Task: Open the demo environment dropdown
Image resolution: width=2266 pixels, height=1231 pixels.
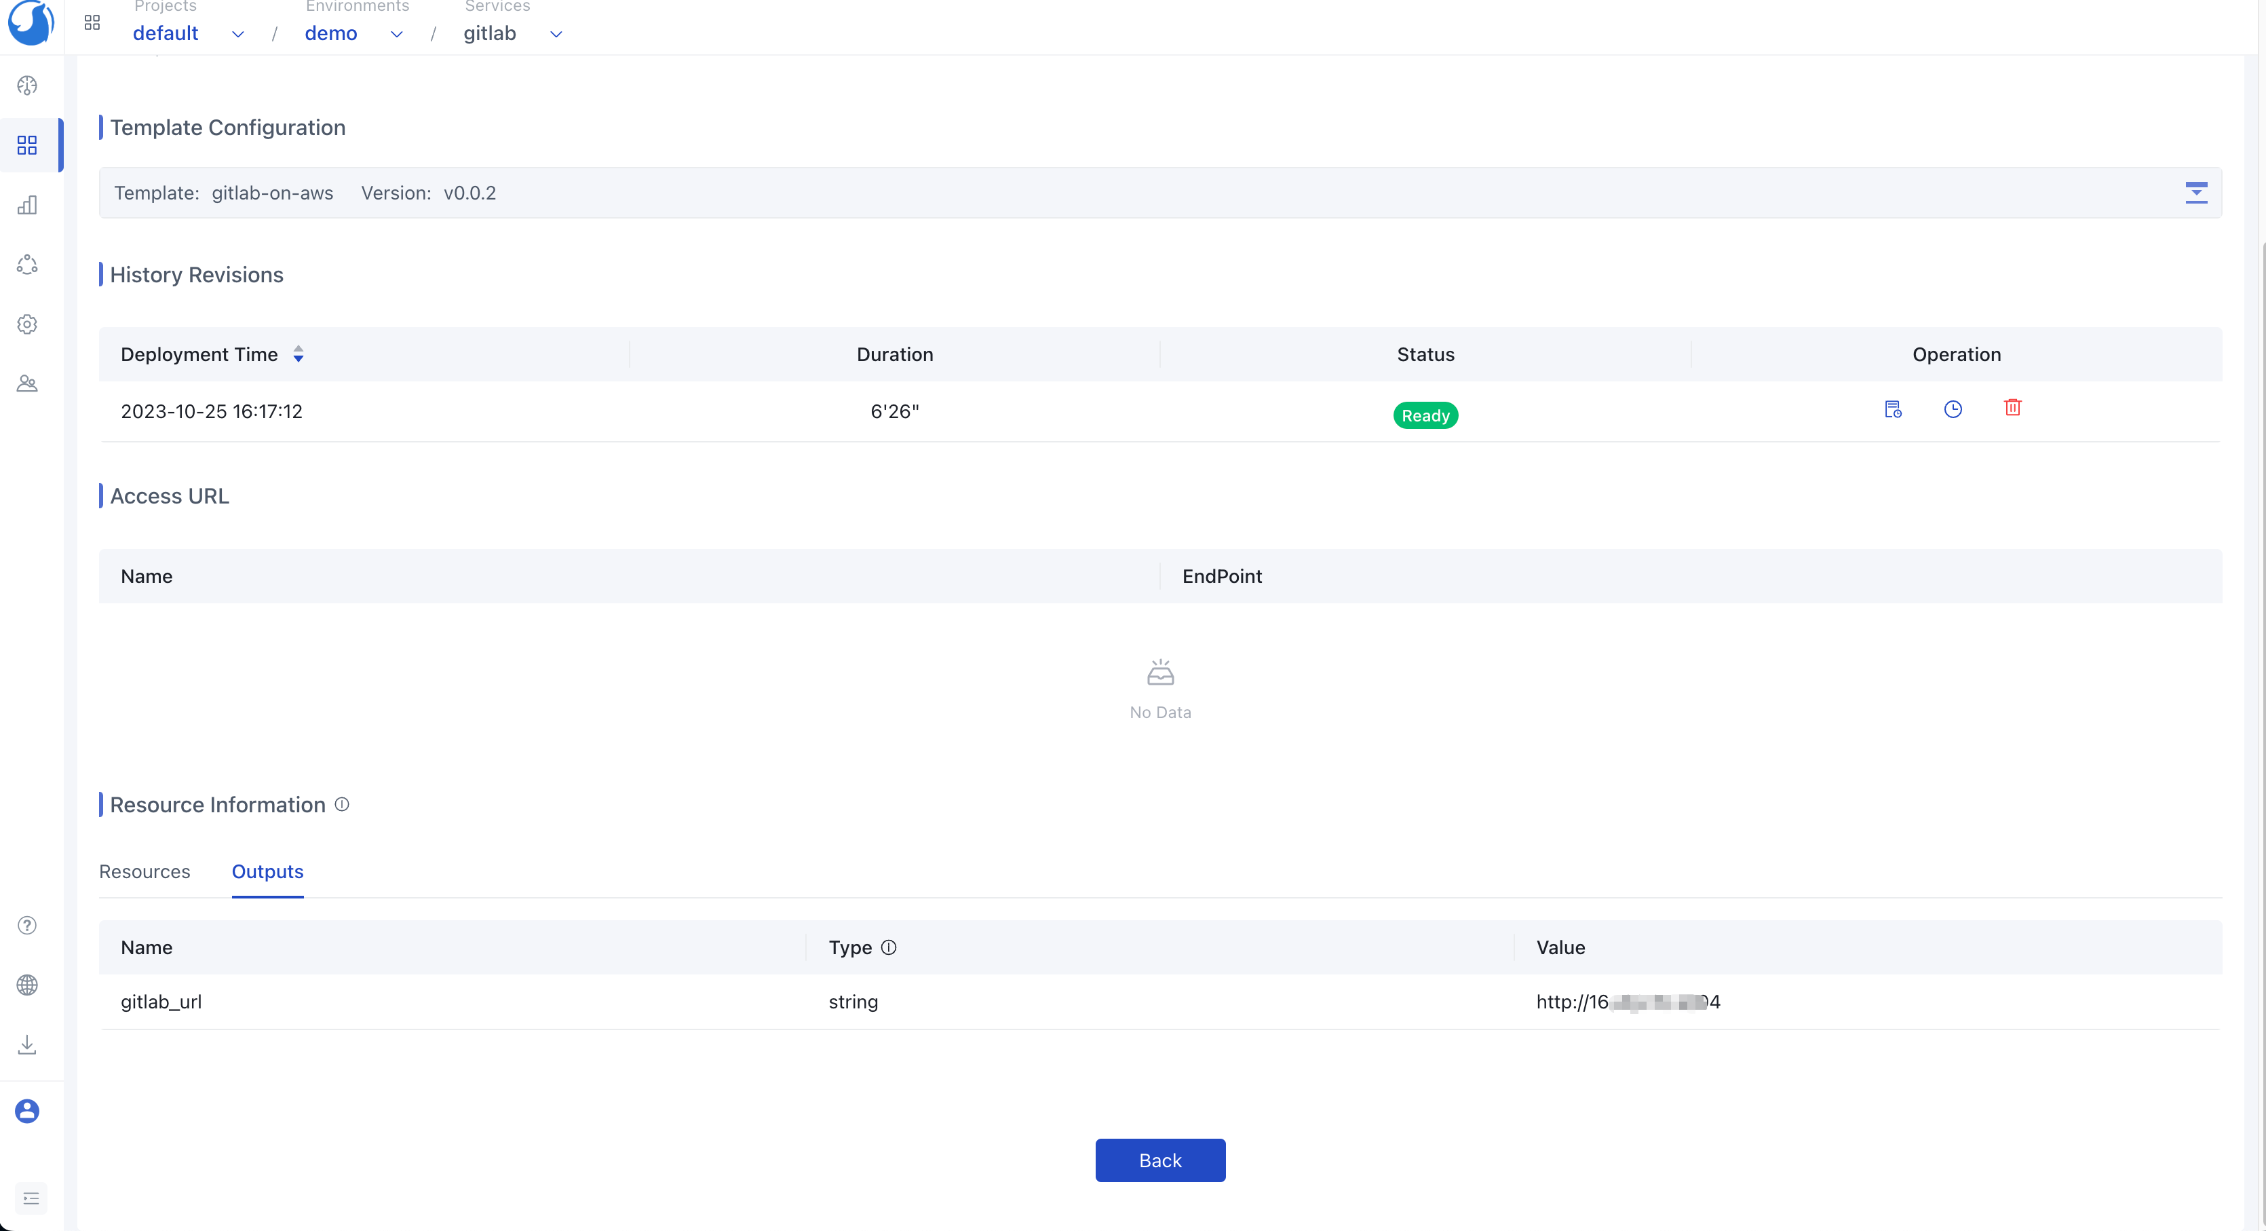Action: (x=397, y=35)
